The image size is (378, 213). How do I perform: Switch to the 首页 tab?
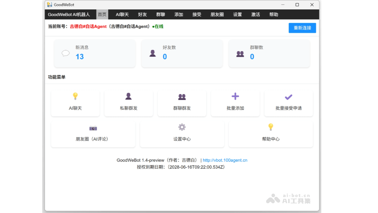102,14
